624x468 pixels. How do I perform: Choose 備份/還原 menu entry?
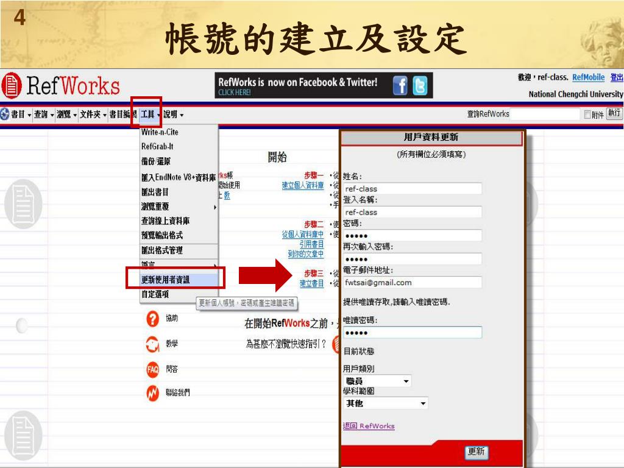tap(155, 161)
